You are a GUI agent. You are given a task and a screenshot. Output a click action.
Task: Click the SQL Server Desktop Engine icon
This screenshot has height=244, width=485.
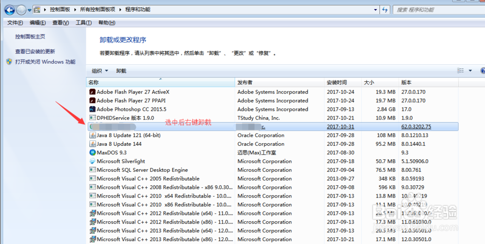click(92, 170)
